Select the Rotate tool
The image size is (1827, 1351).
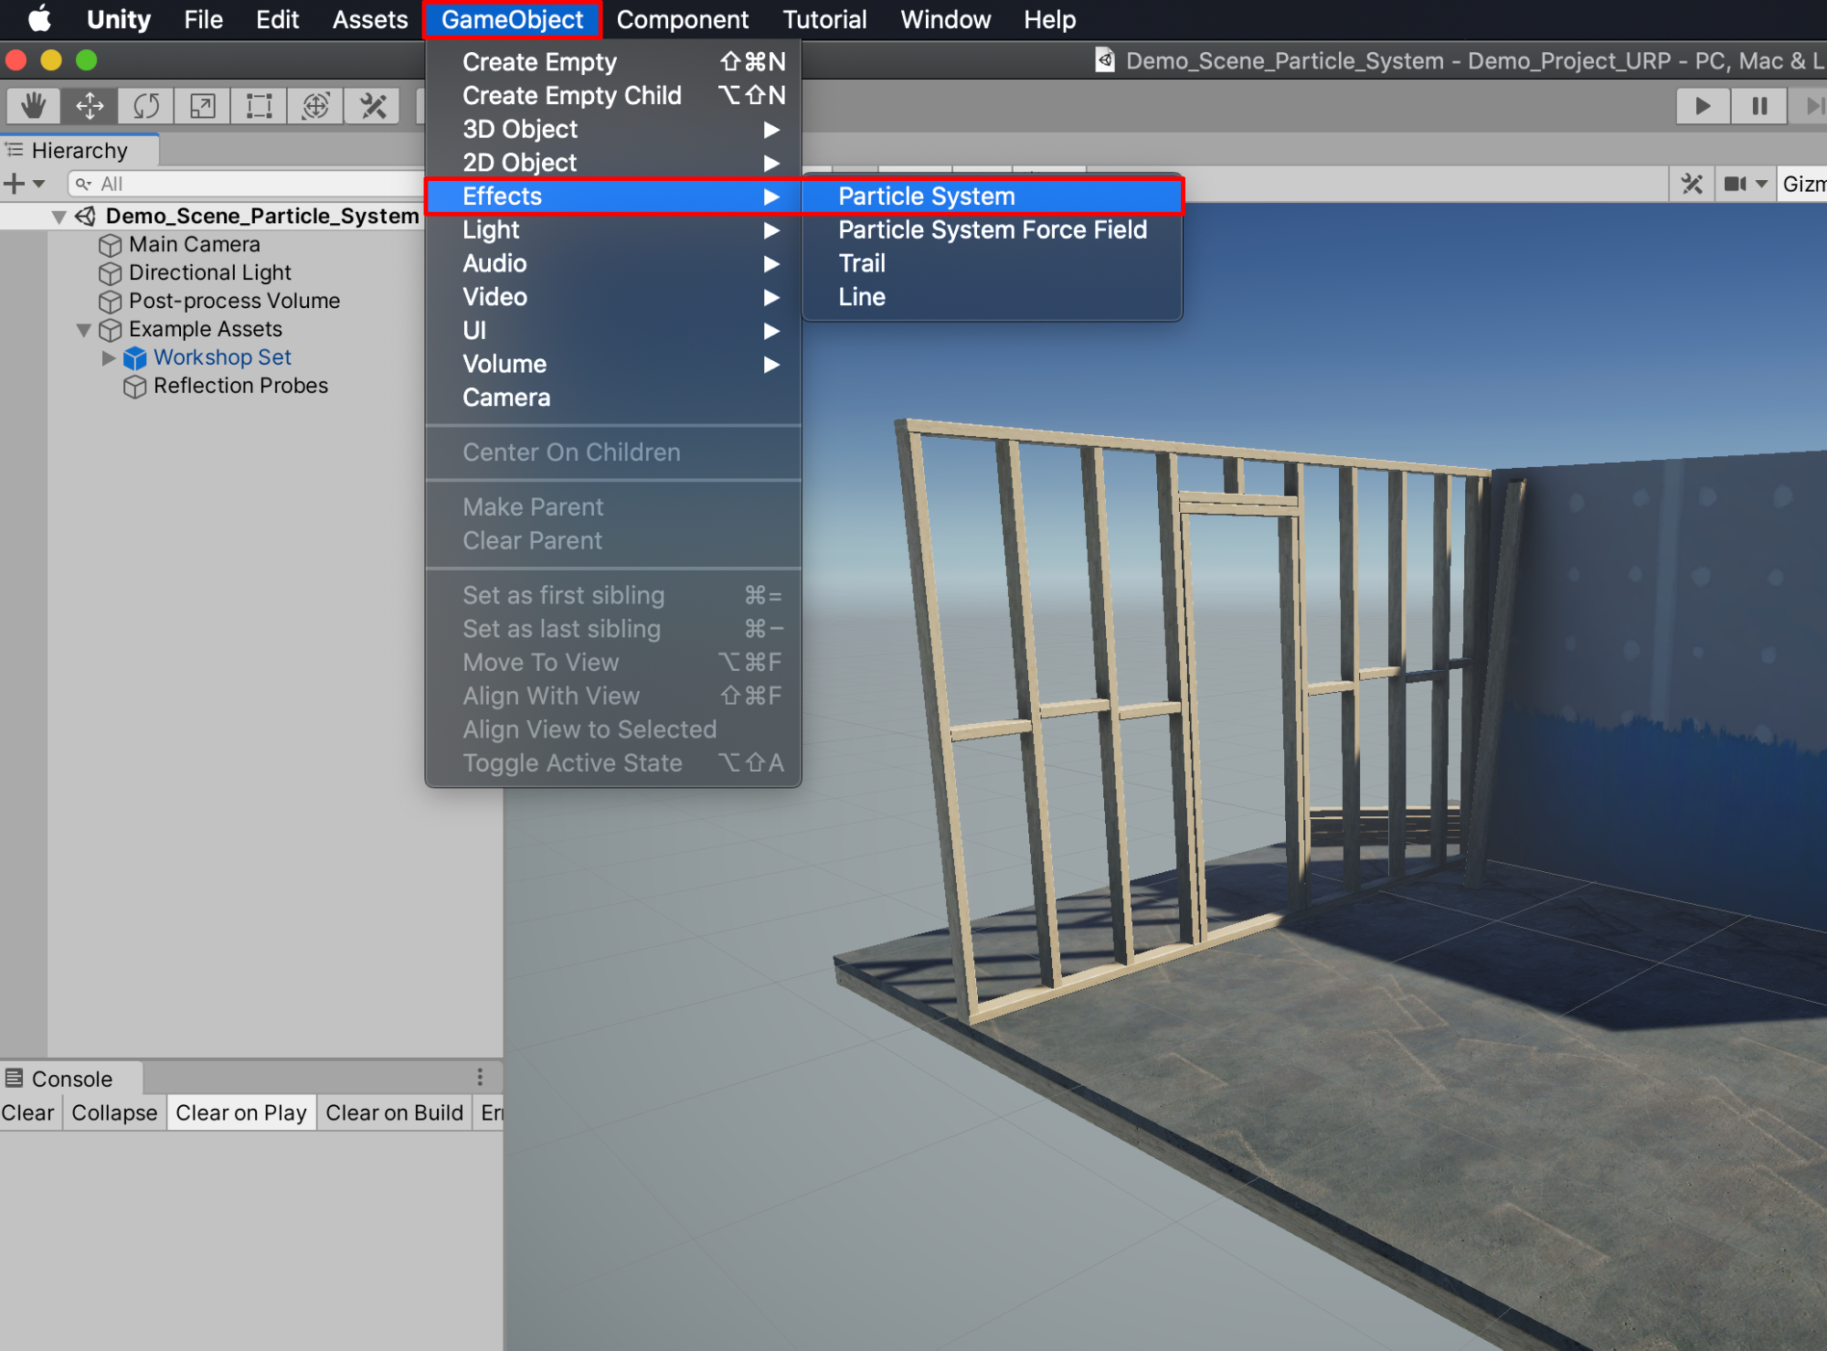pyautogui.click(x=146, y=106)
